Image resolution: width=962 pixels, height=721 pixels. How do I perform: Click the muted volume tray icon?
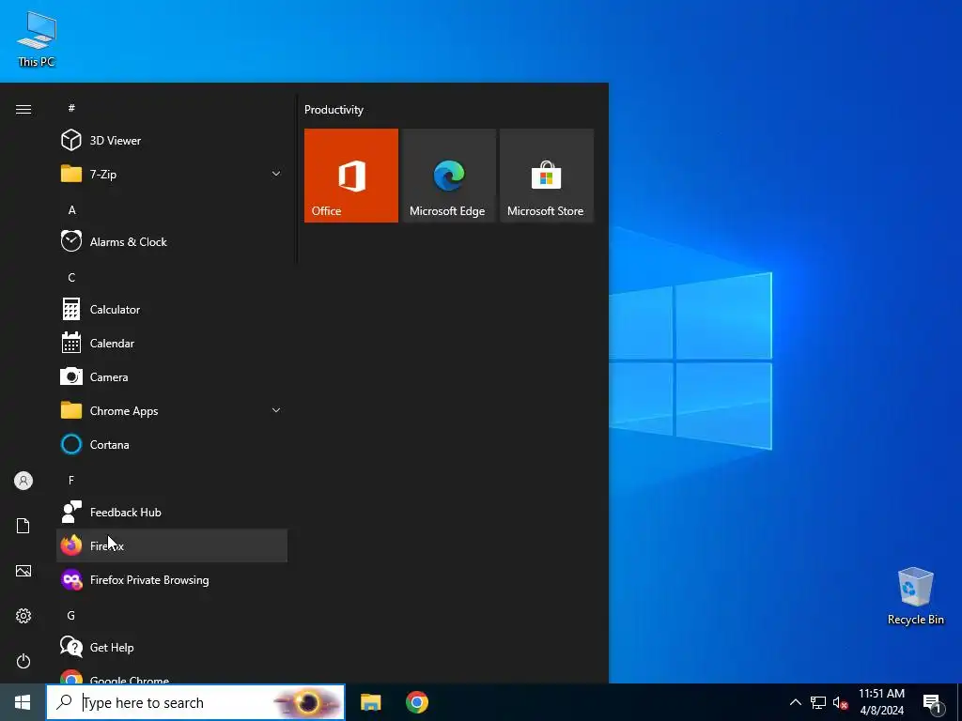coord(840,702)
